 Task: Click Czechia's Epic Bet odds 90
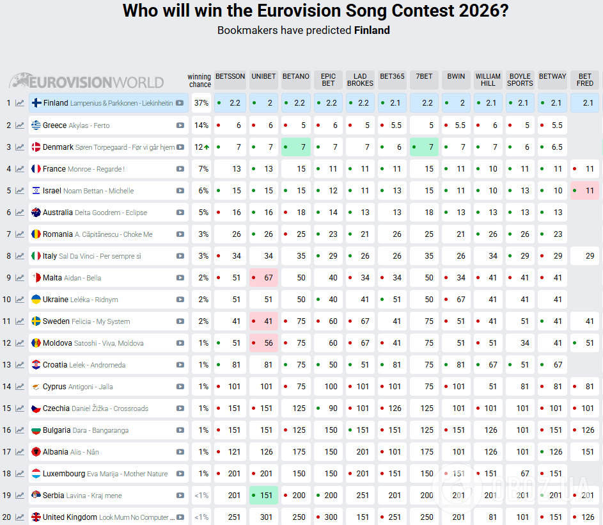(x=328, y=408)
